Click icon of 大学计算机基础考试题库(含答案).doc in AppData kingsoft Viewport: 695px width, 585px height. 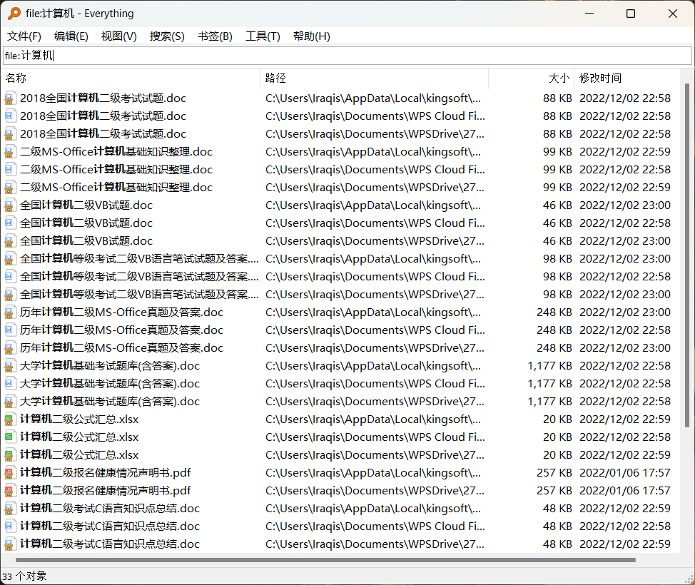pyautogui.click(x=9, y=365)
